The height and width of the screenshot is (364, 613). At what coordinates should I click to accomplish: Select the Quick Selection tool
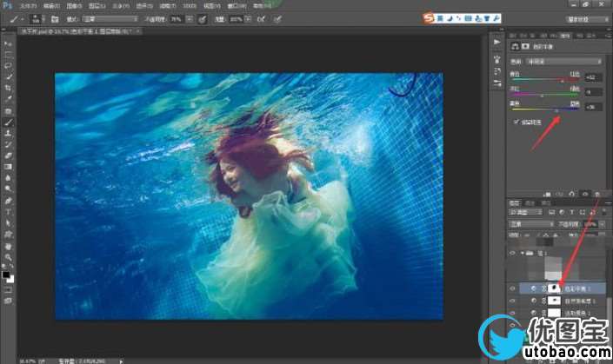pos(8,76)
